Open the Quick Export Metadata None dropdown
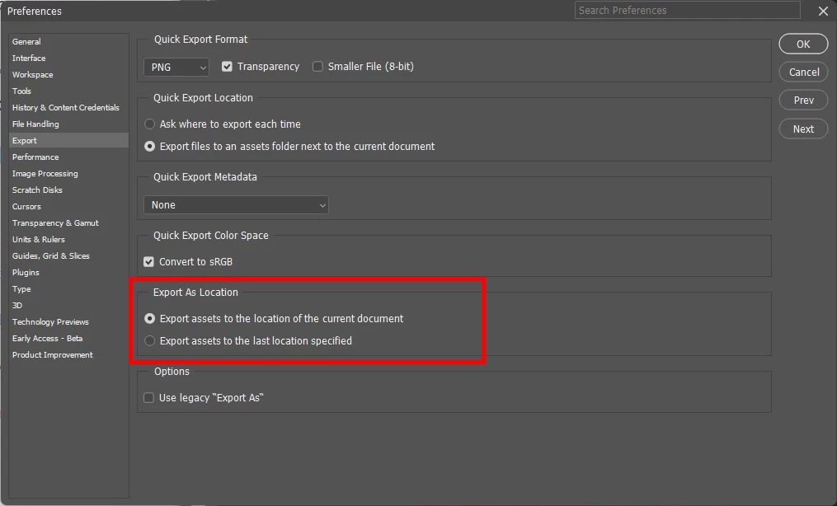 tap(236, 205)
